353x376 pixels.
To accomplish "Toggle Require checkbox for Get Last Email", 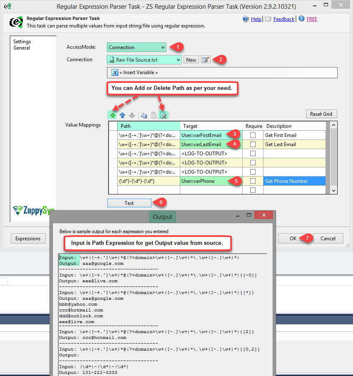I will pos(253,144).
